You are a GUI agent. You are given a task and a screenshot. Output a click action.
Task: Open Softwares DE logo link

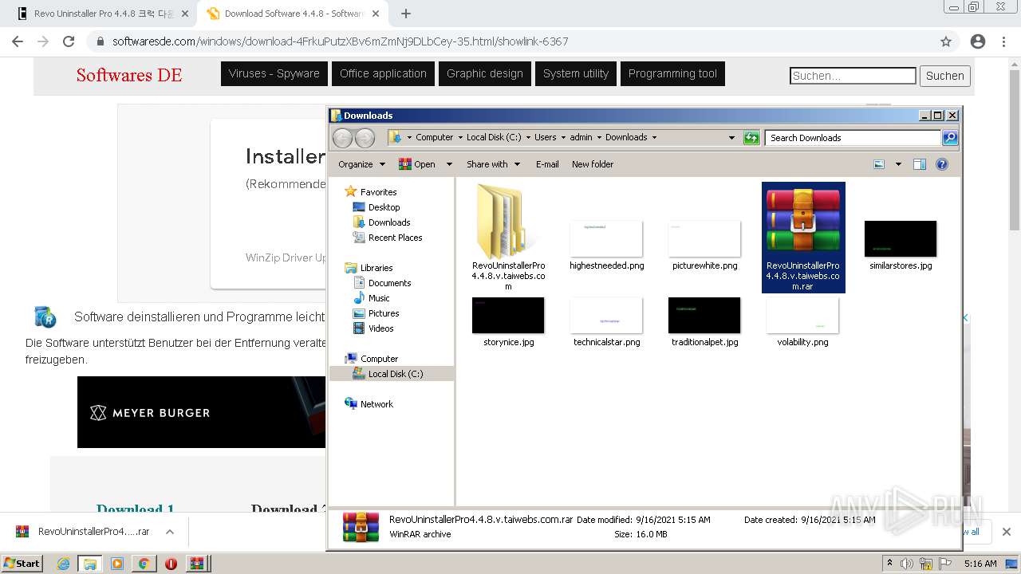point(129,75)
